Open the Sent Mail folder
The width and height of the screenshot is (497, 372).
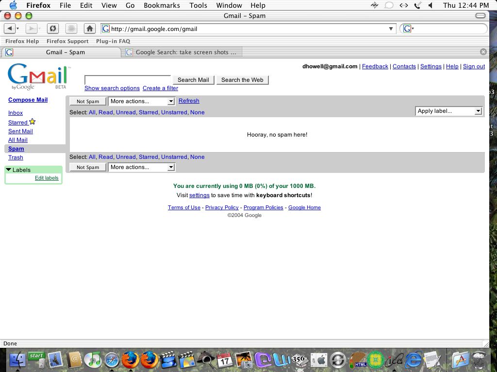[20, 131]
